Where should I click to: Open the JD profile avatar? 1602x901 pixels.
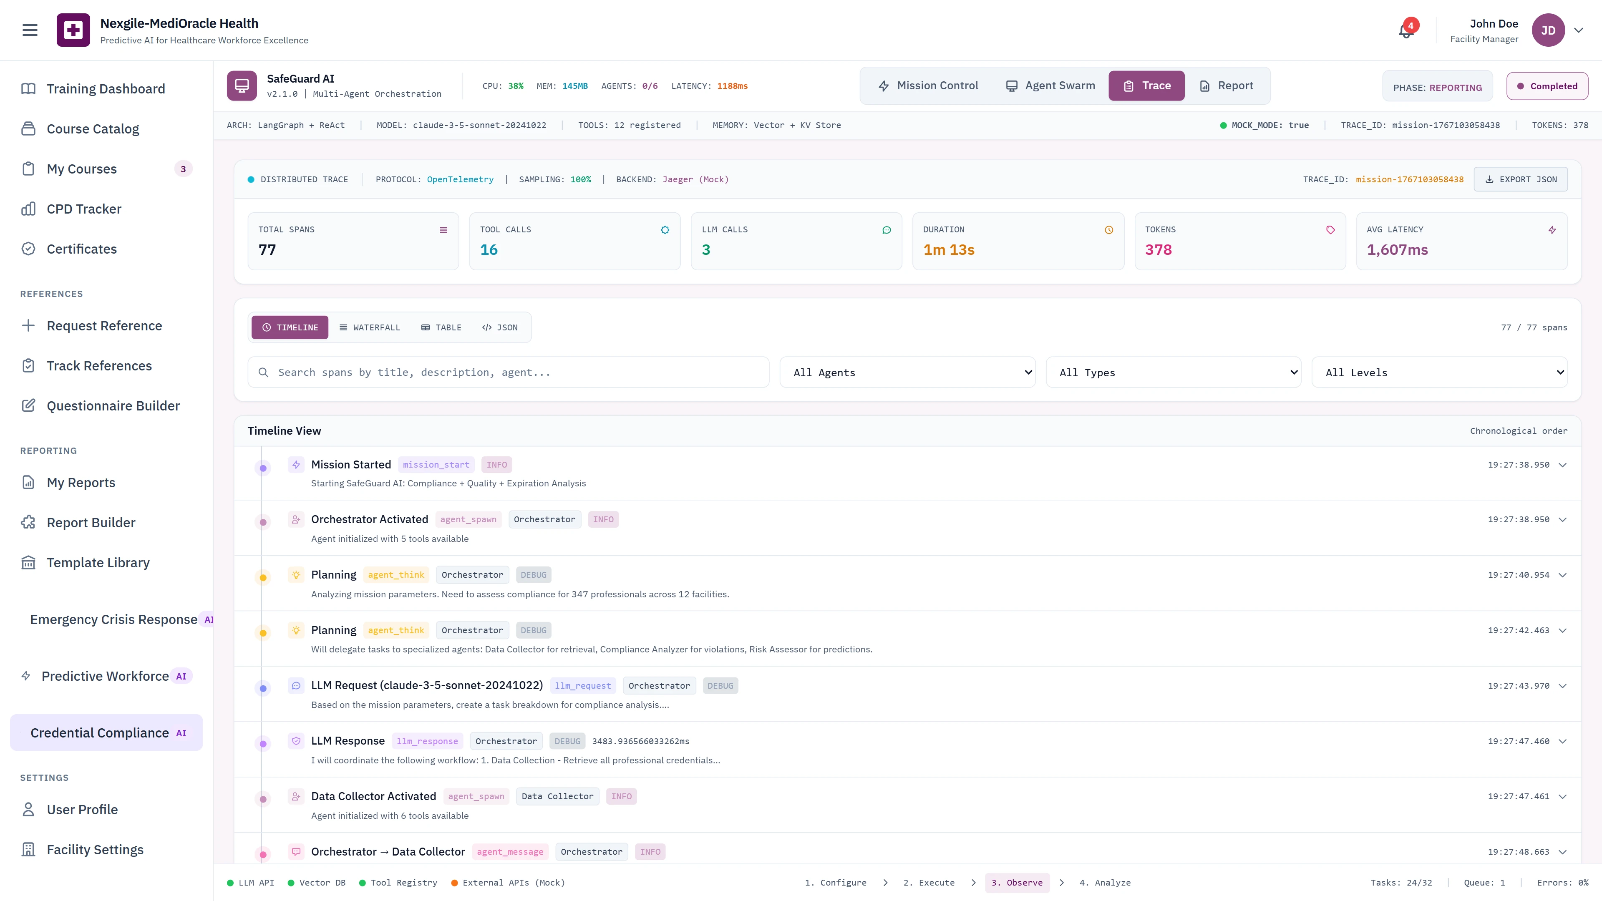coord(1549,29)
